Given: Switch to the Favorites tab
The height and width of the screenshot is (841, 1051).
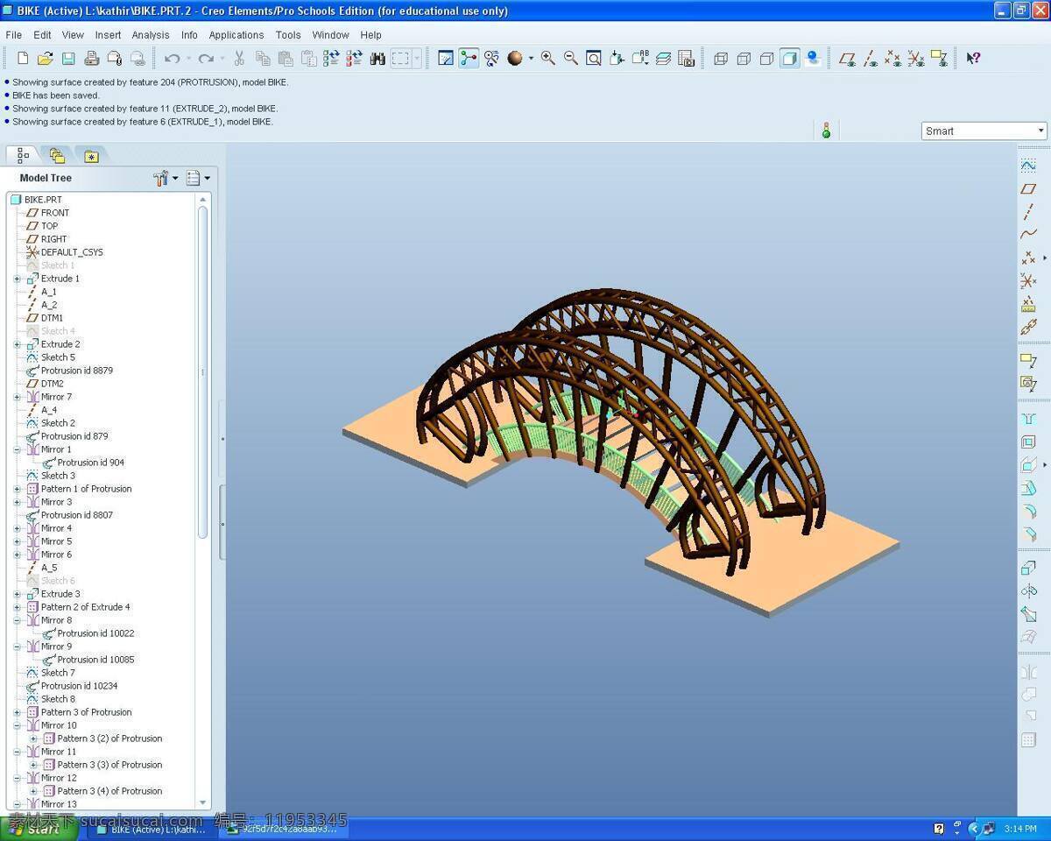Looking at the screenshot, I should tap(91, 156).
